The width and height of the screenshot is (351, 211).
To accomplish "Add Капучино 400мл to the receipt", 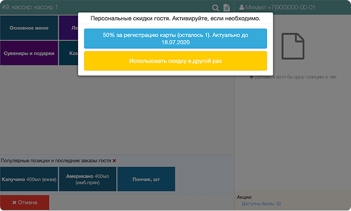I will 29,179.
